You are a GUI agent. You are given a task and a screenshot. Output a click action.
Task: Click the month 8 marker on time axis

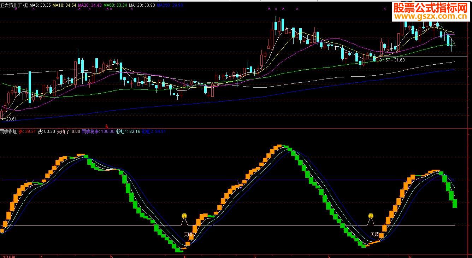tap(329, 256)
